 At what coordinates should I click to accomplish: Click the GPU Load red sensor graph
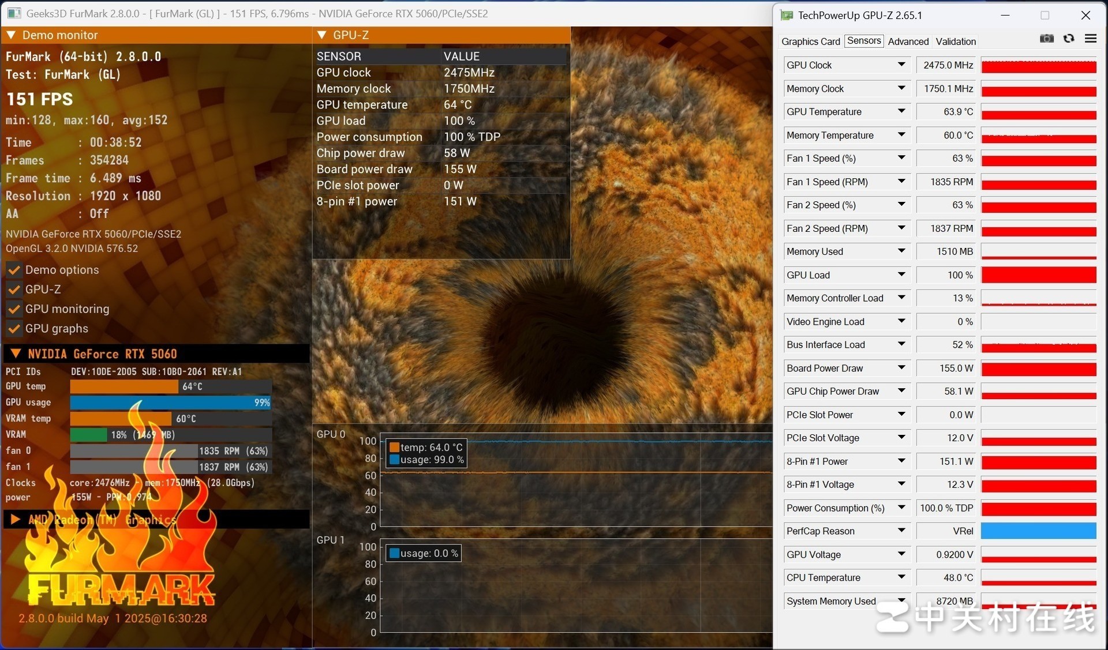1038,275
